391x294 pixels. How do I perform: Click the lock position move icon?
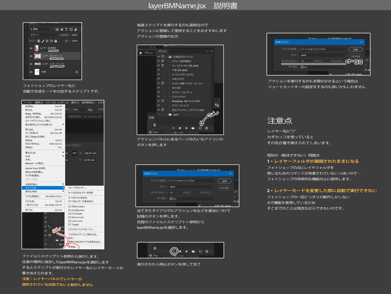point(47,41)
